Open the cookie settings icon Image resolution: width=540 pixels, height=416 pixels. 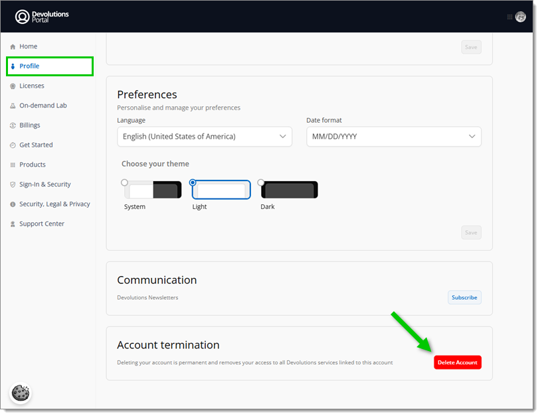tap(21, 393)
